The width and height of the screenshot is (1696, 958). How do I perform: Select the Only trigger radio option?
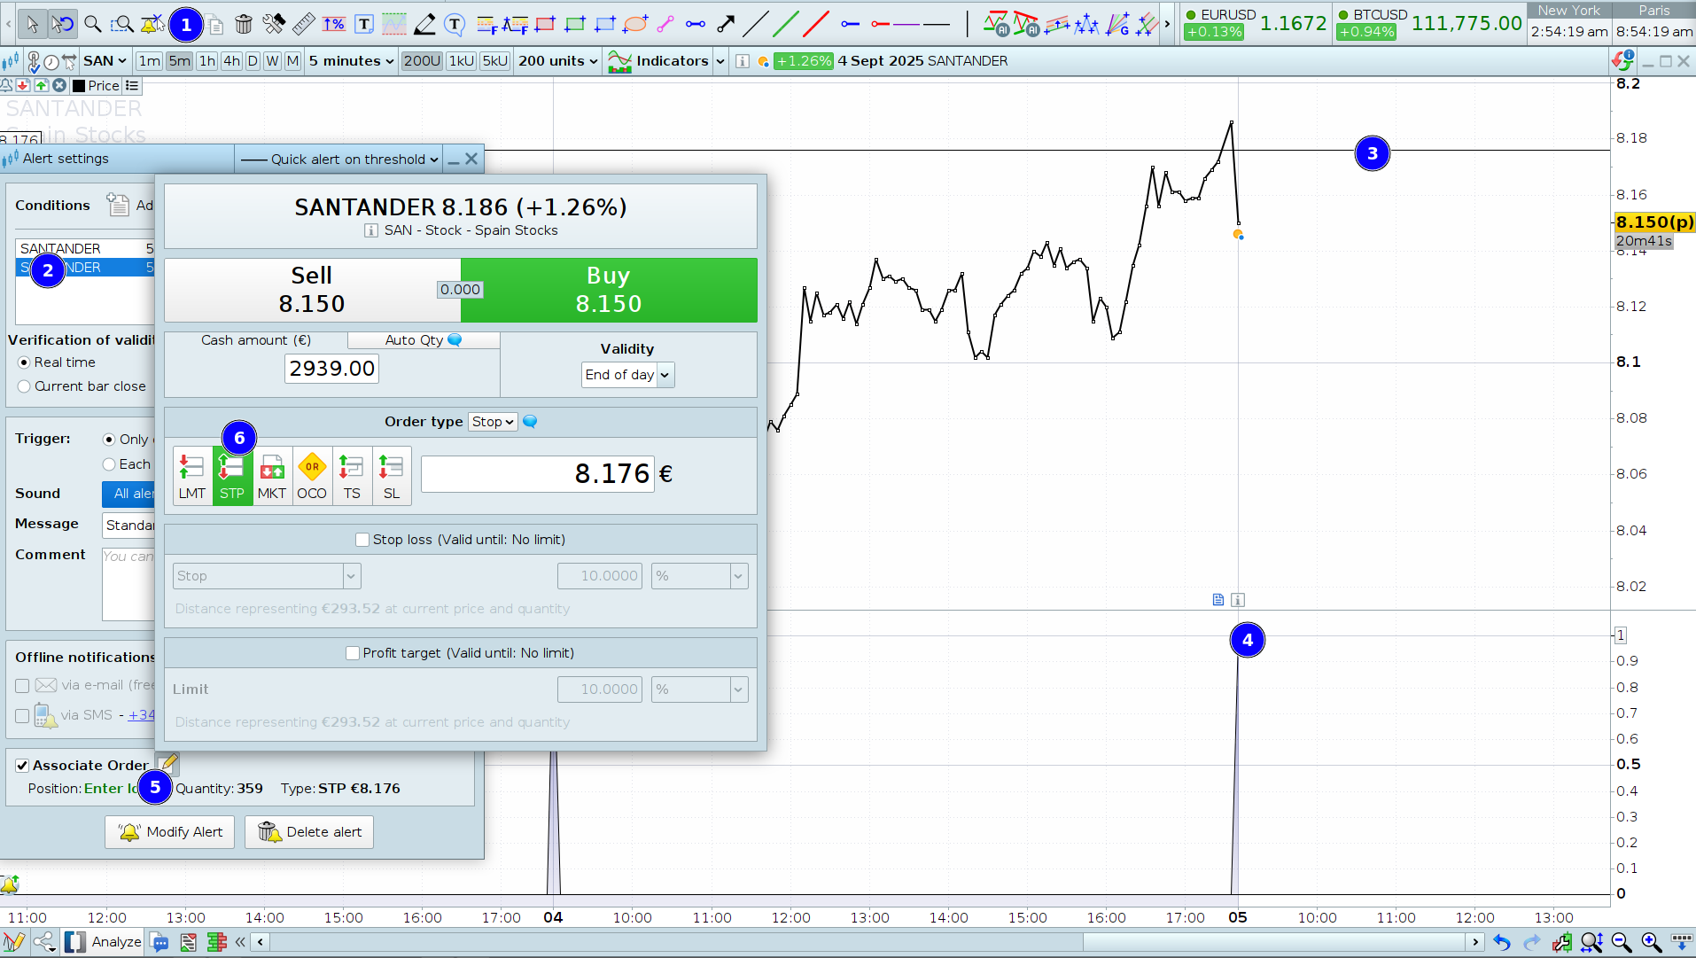click(x=109, y=440)
